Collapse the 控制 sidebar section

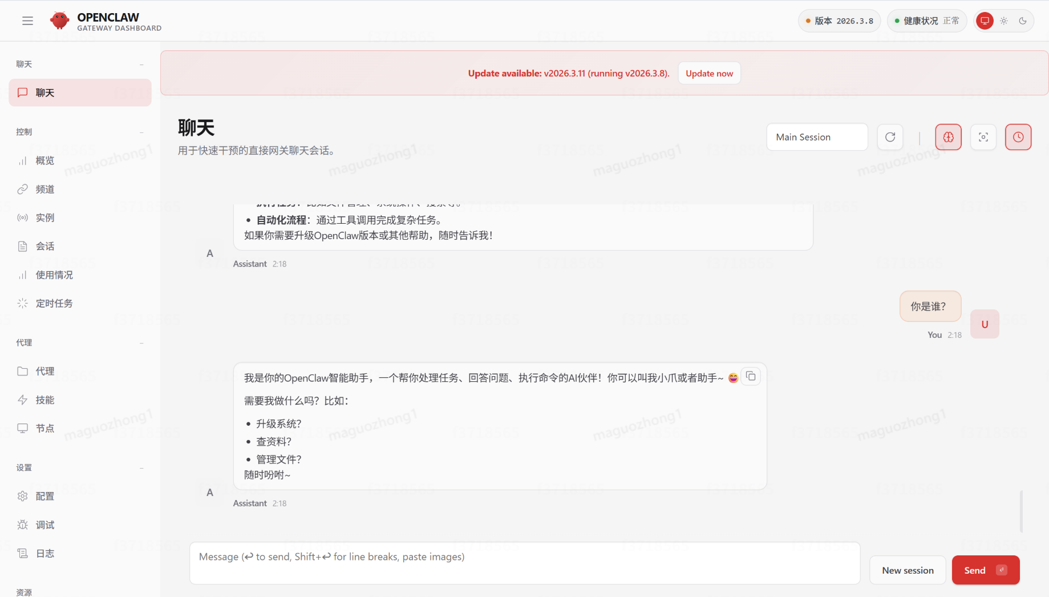pos(141,132)
